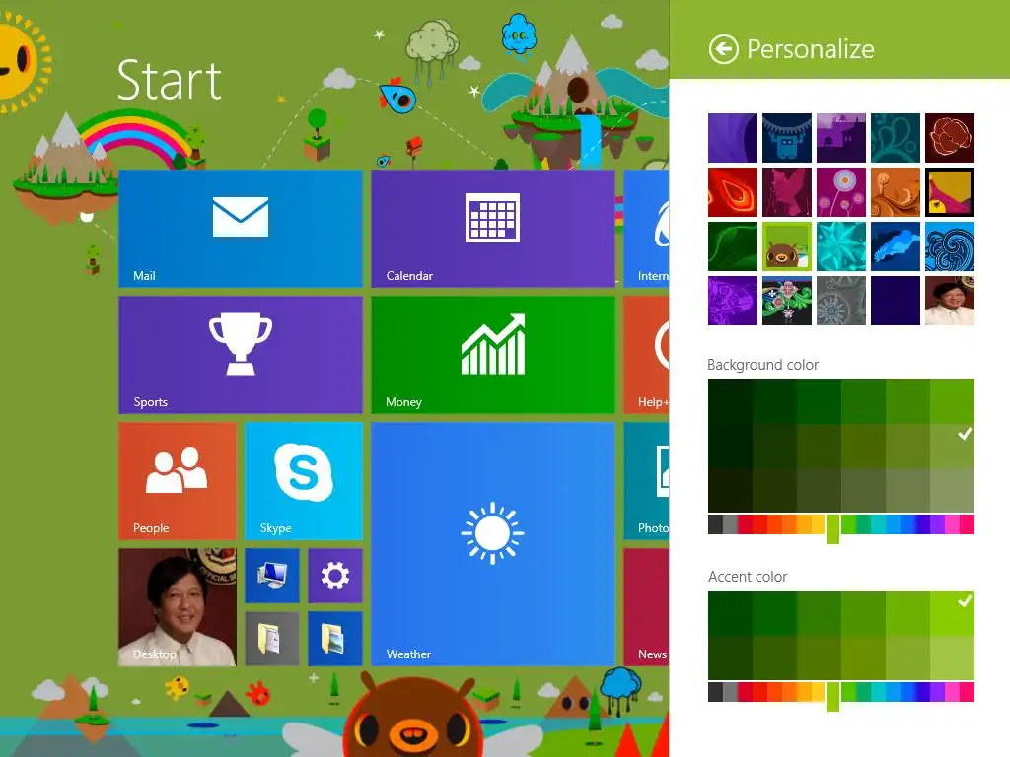Open the Money tile
This screenshot has height=757, width=1010.
(493, 355)
